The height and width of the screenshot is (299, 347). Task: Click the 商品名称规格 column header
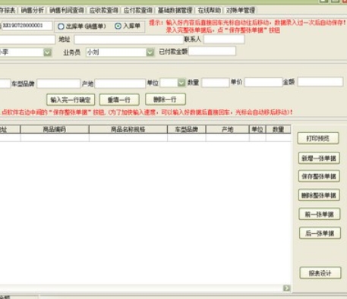tap(128, 129)
